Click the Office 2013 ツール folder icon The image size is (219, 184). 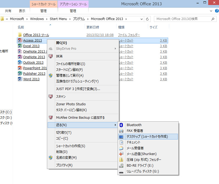(20, 35)
